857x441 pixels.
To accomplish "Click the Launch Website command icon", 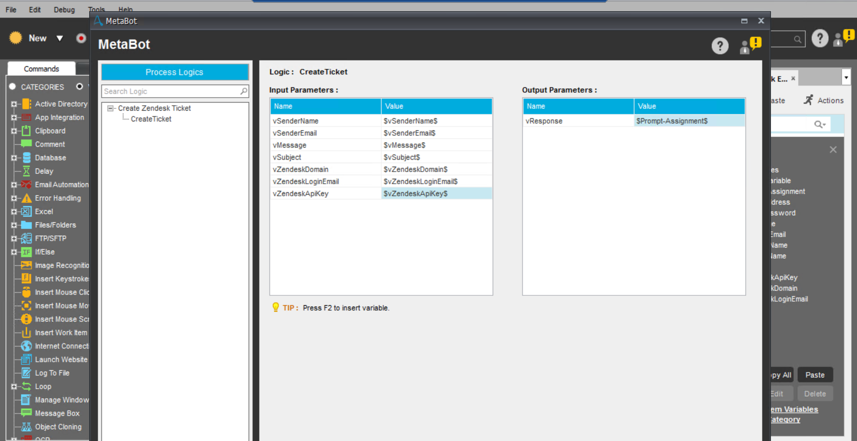I will coord(26,359).
